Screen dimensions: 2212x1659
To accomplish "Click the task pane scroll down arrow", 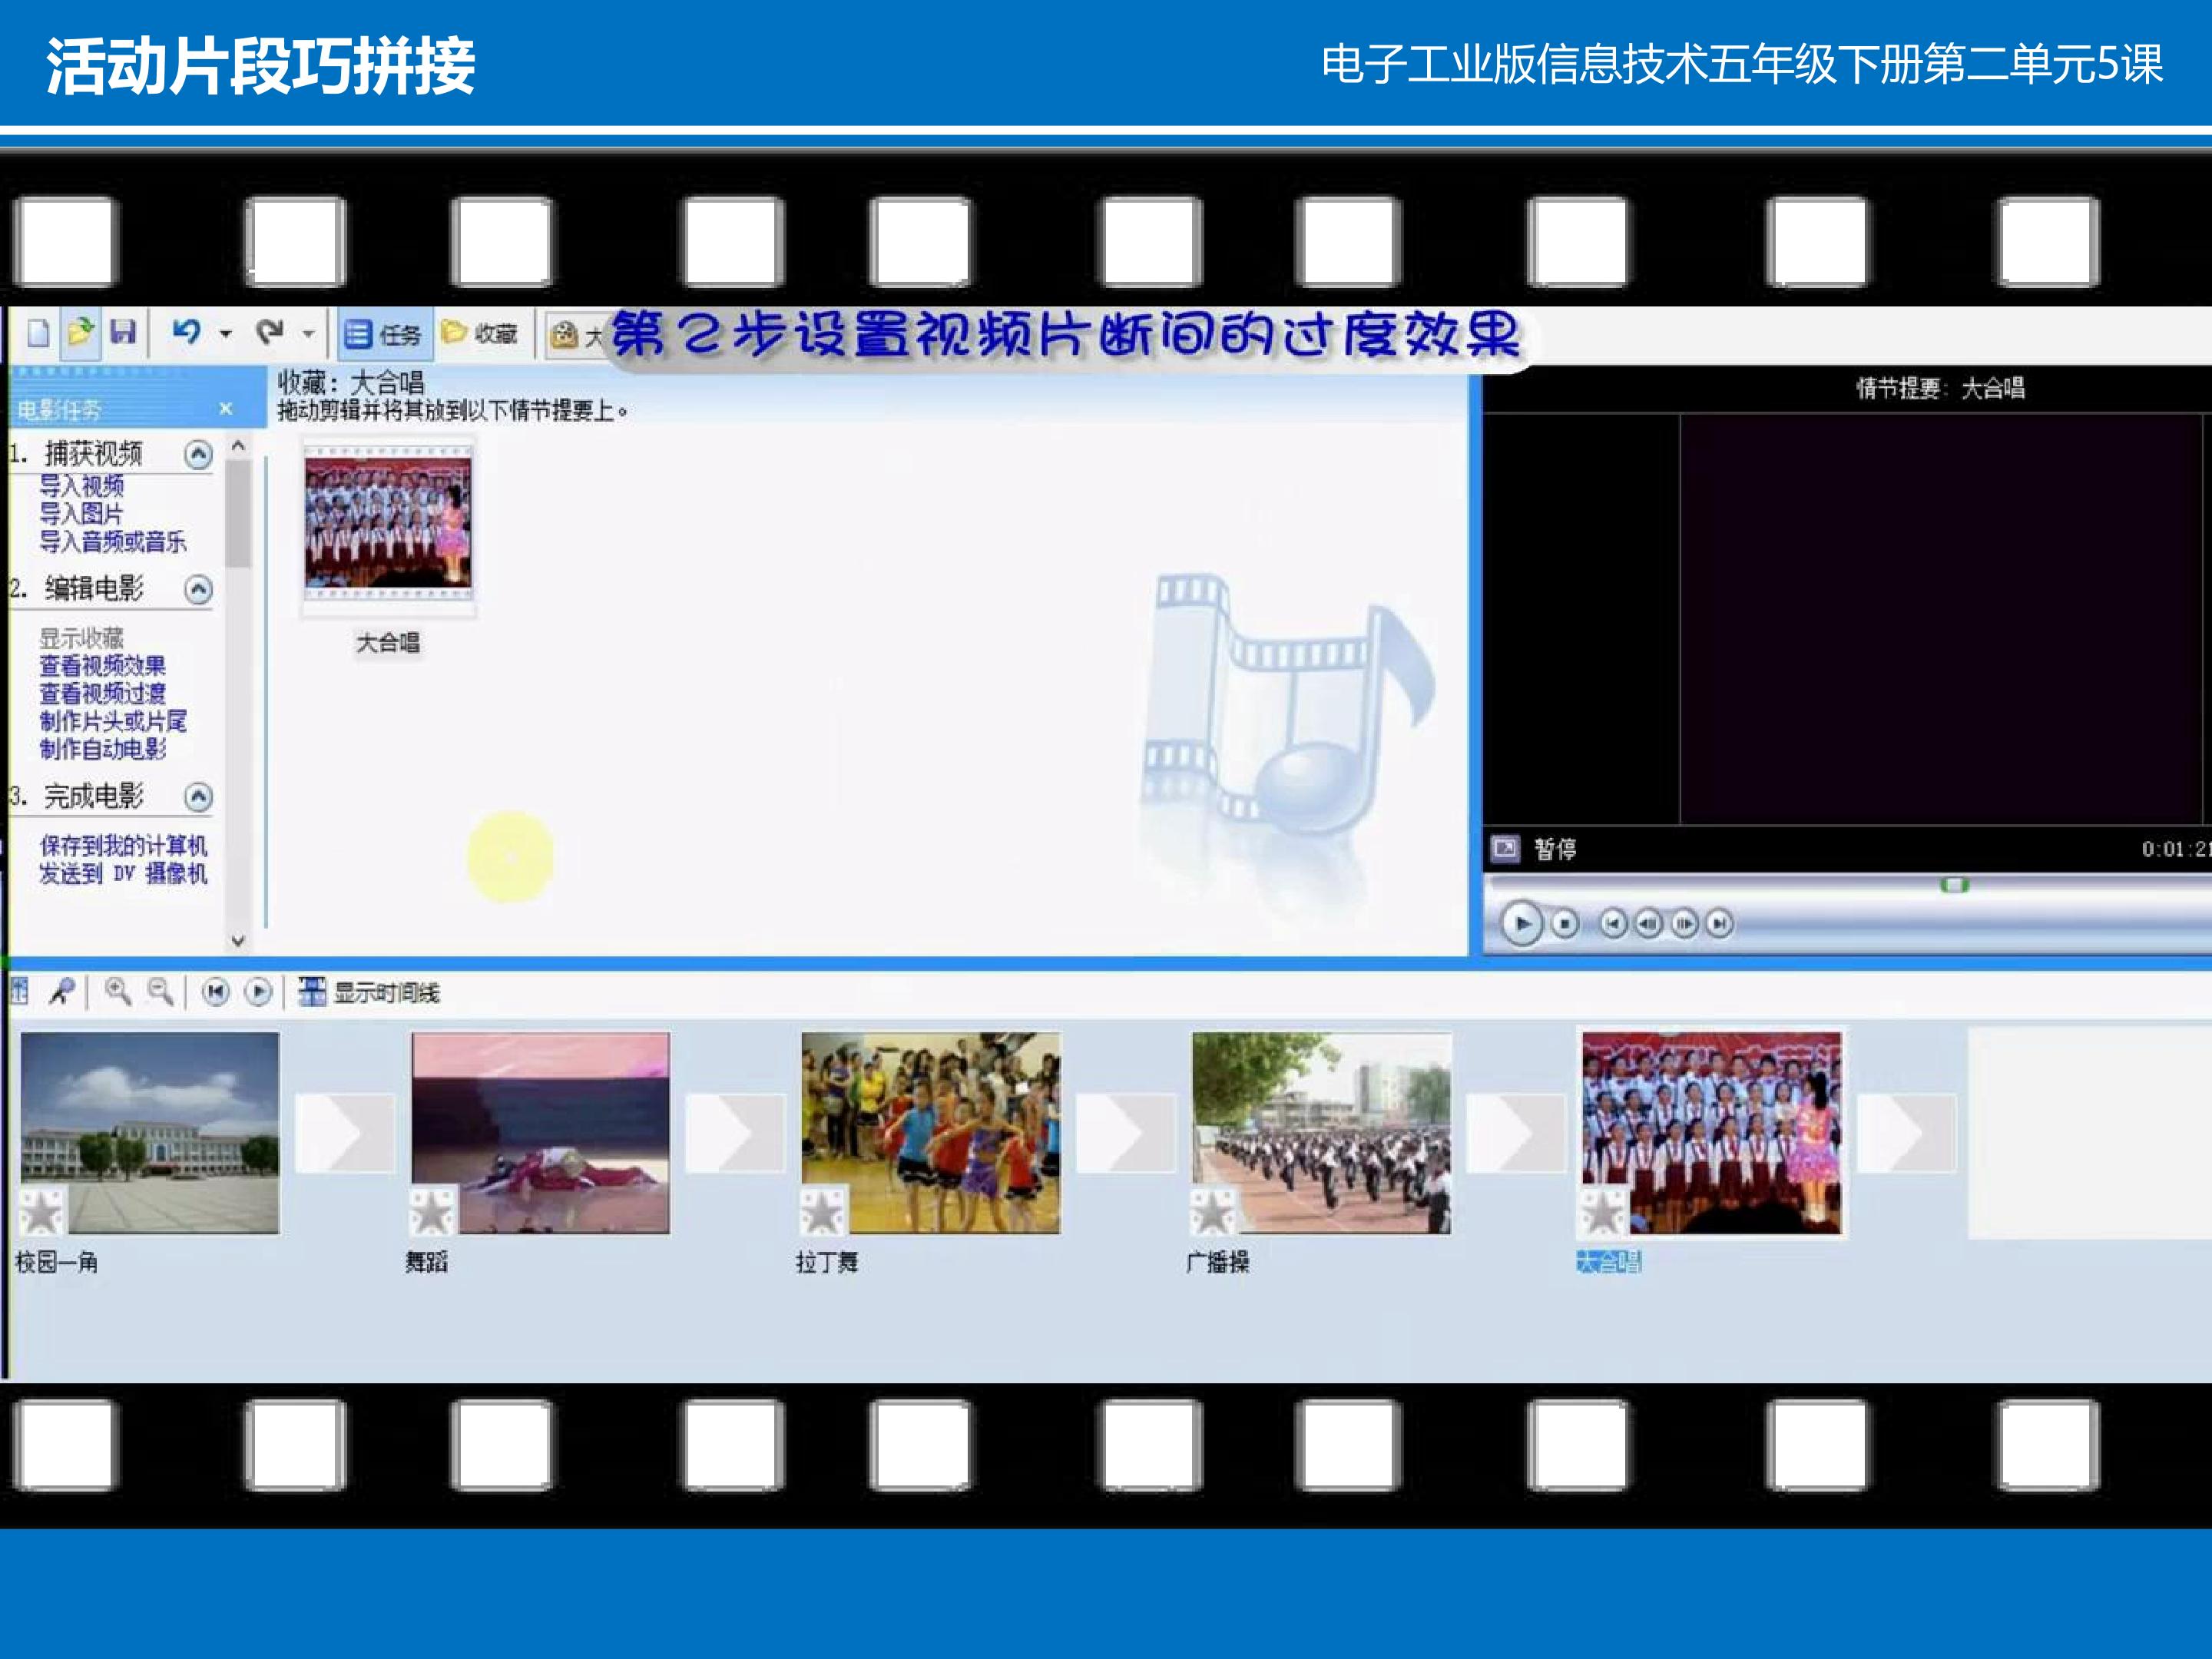I will pos(238,940).
